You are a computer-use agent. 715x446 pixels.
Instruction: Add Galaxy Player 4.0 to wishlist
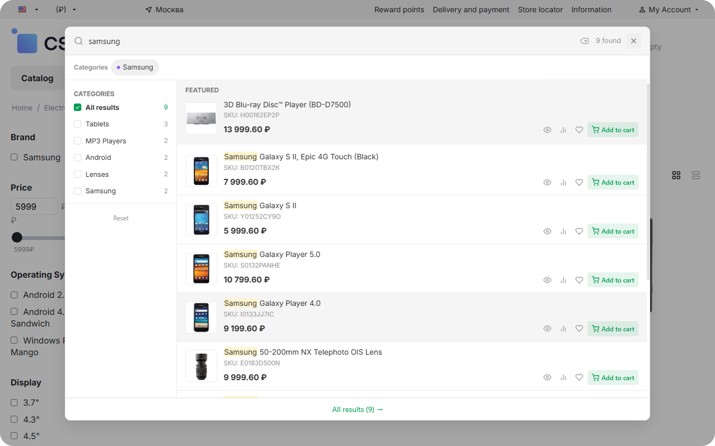pyautogui.click(x=579, y=329)
